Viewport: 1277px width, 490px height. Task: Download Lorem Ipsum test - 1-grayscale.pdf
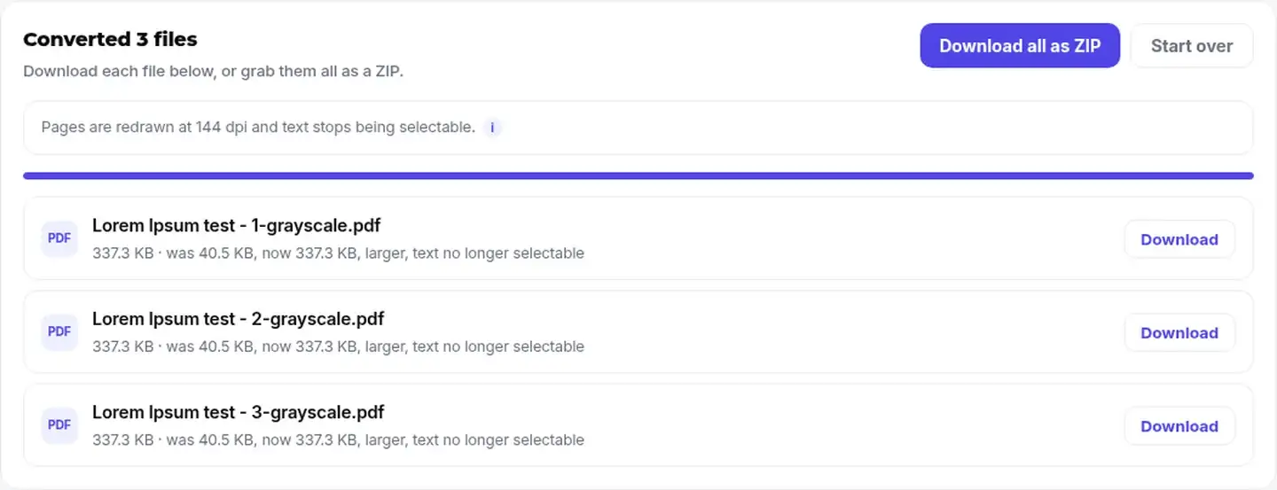1179,239
